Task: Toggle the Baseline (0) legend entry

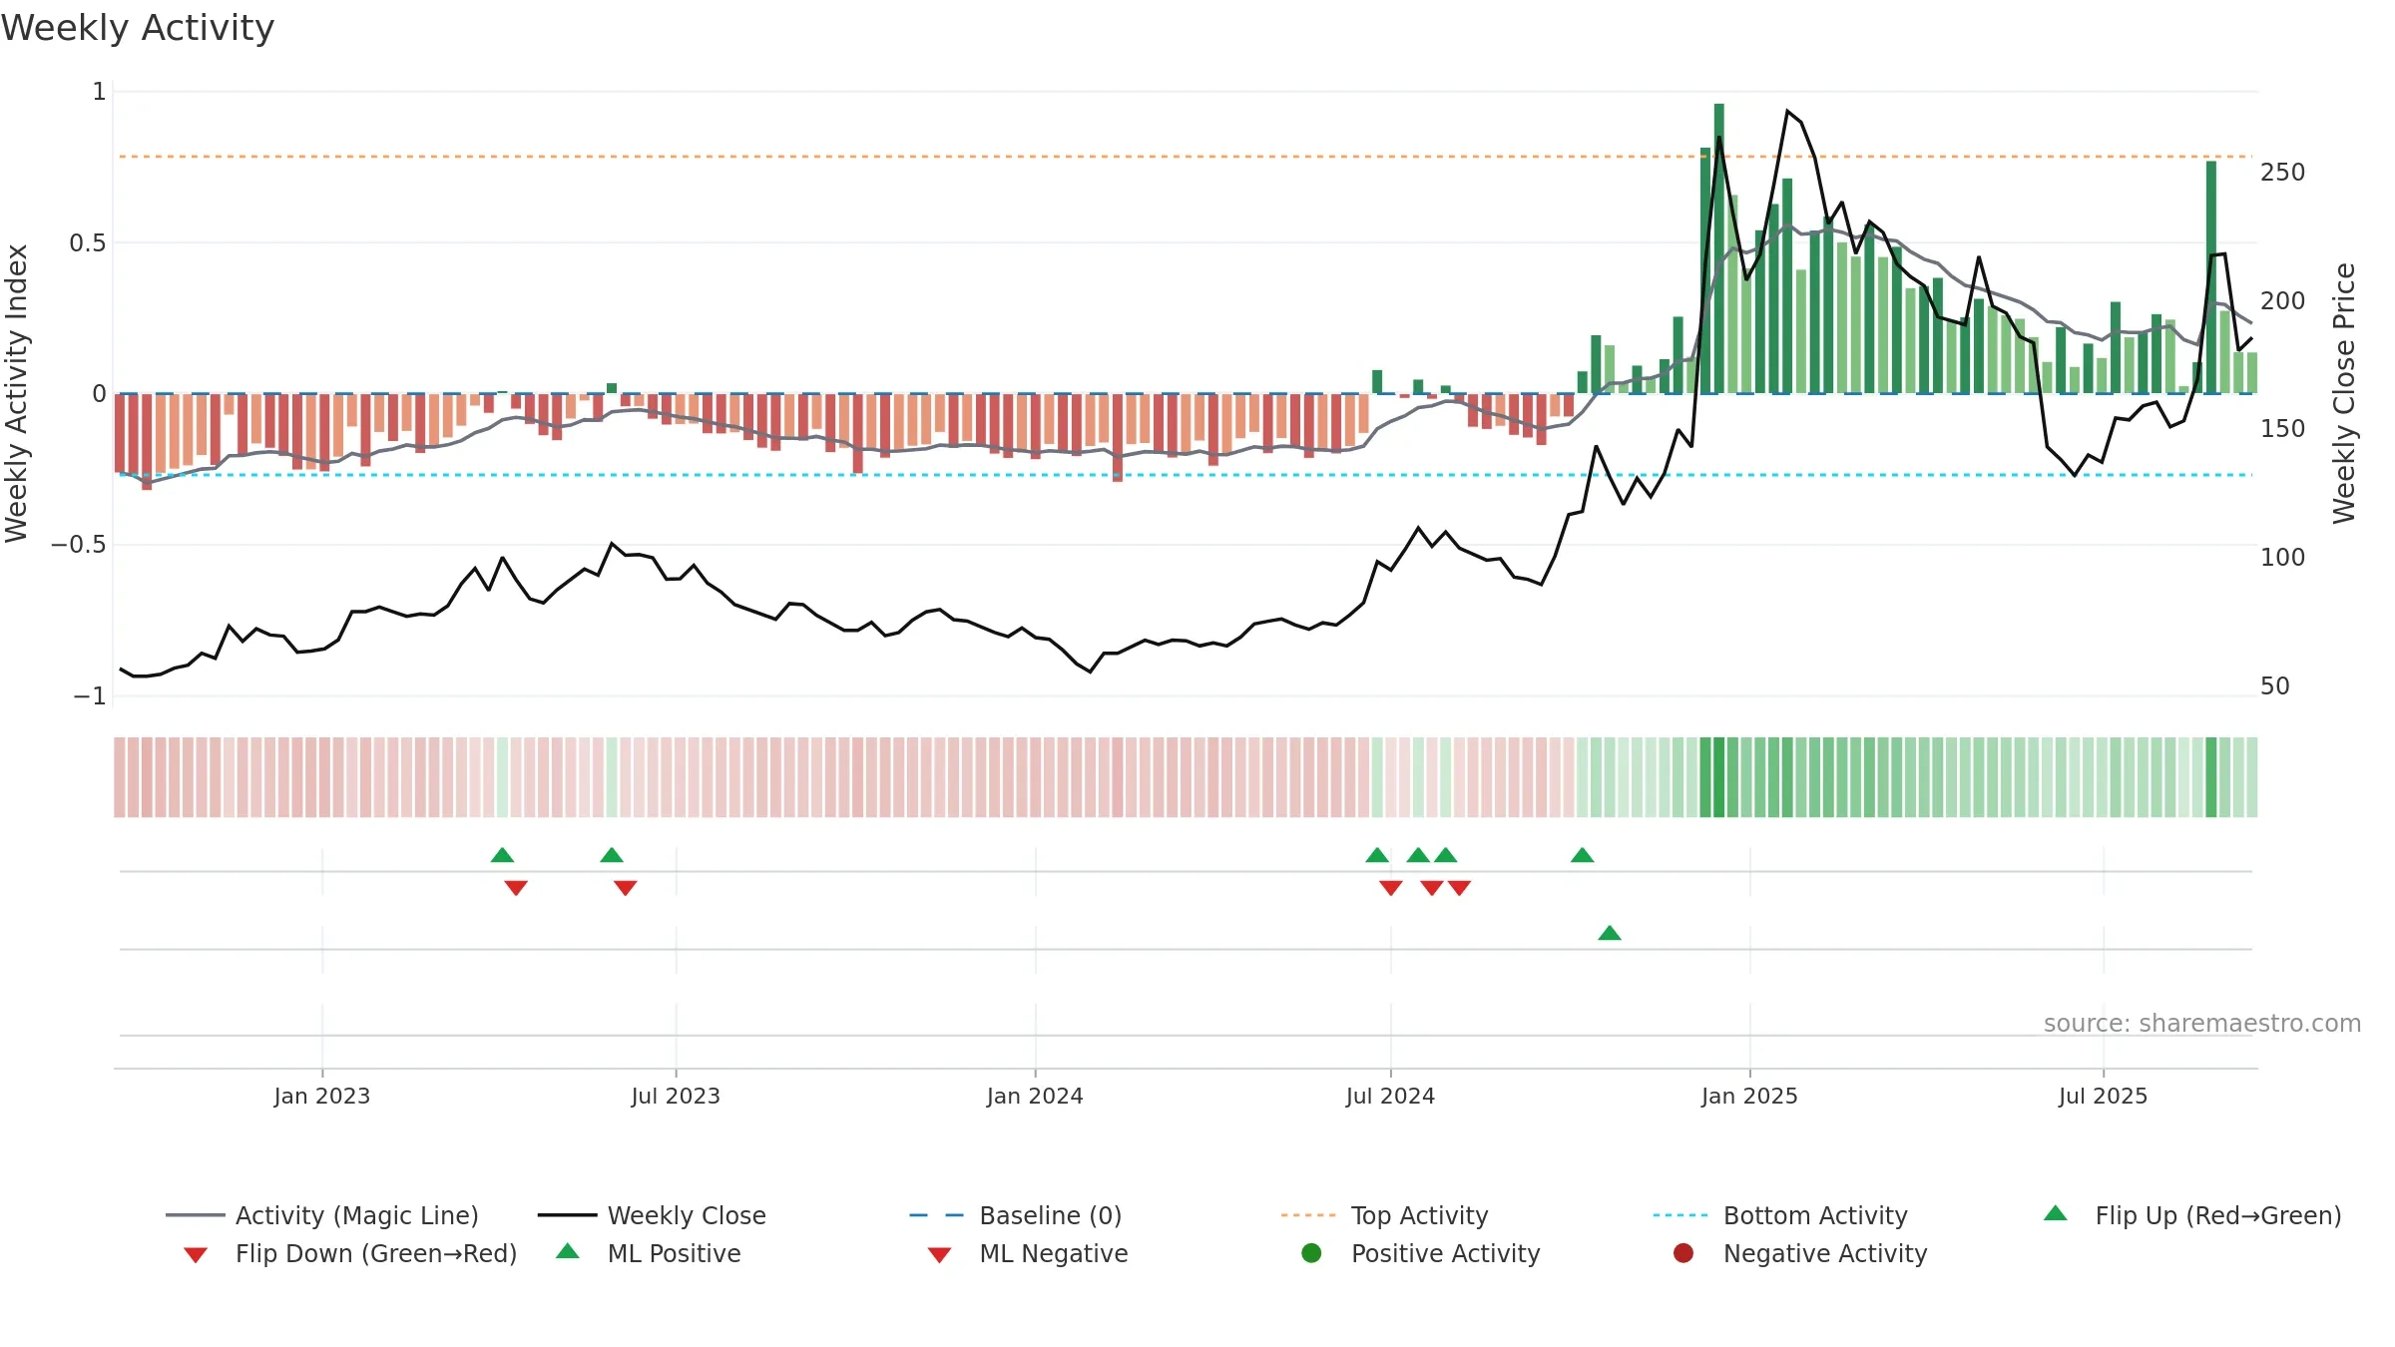Action: (1016, 1215)
